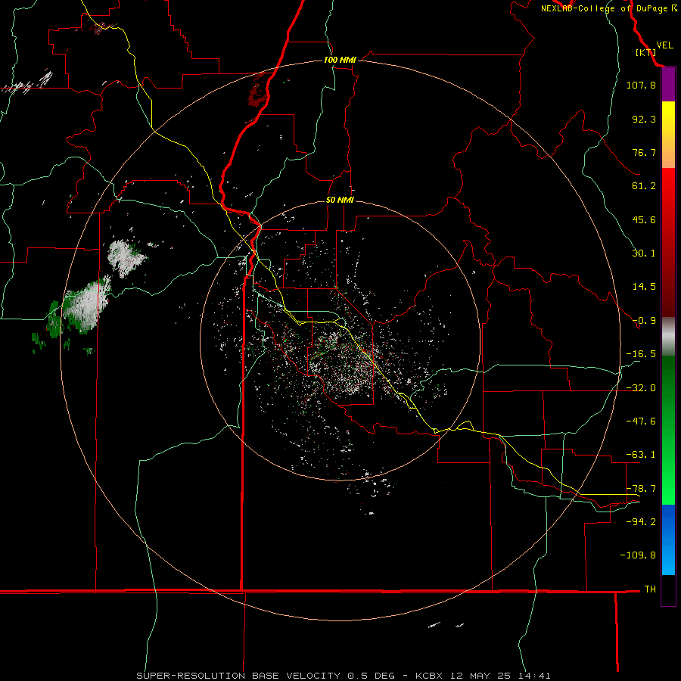Viewport: 681px width, 681px height.
Task: Click the 100 NMI range ring label
Action: pos(340,60)
